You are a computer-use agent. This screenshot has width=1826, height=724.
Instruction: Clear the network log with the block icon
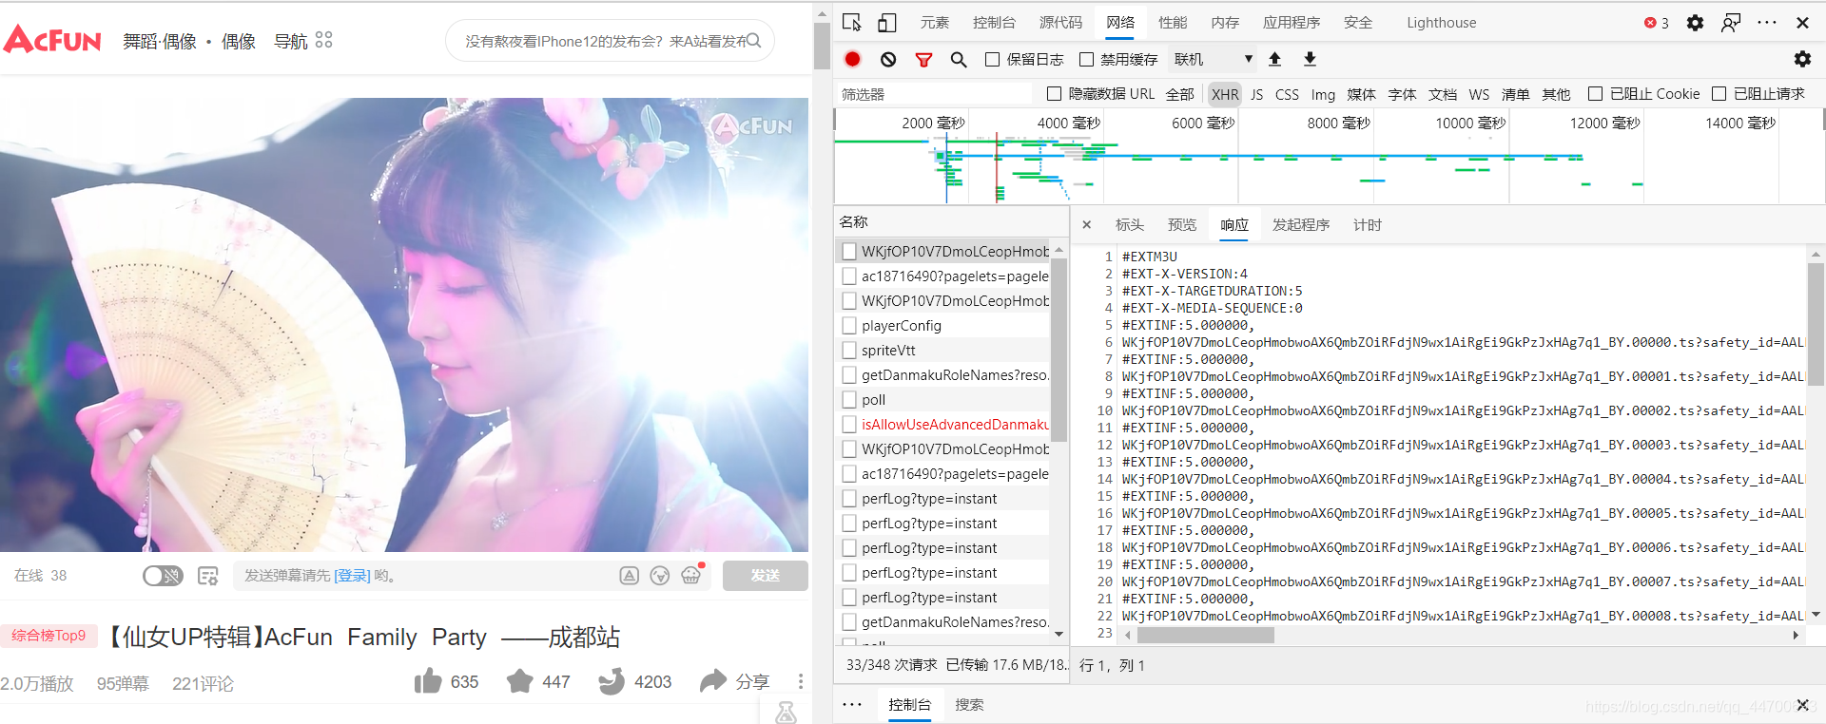pos(888,59)
